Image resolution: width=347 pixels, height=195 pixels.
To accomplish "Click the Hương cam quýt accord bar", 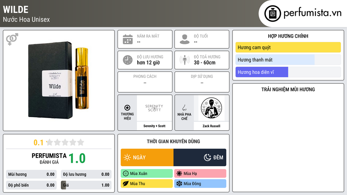I will tap(288, 47).
